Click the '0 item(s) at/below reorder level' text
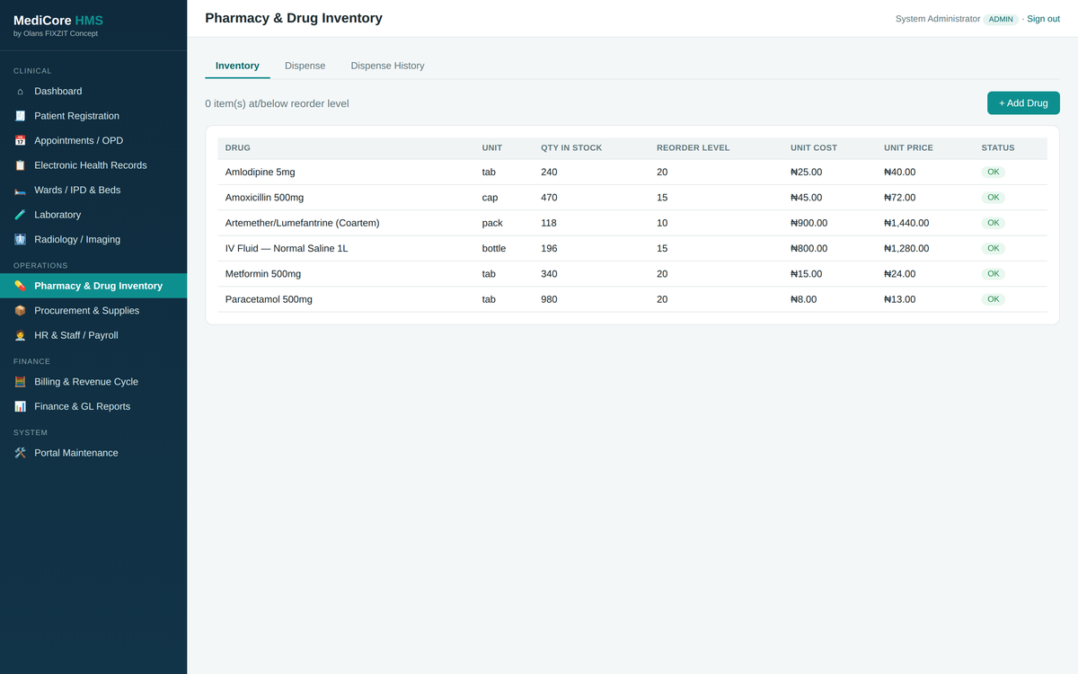 pyautogui.click(x=277, y=103)
